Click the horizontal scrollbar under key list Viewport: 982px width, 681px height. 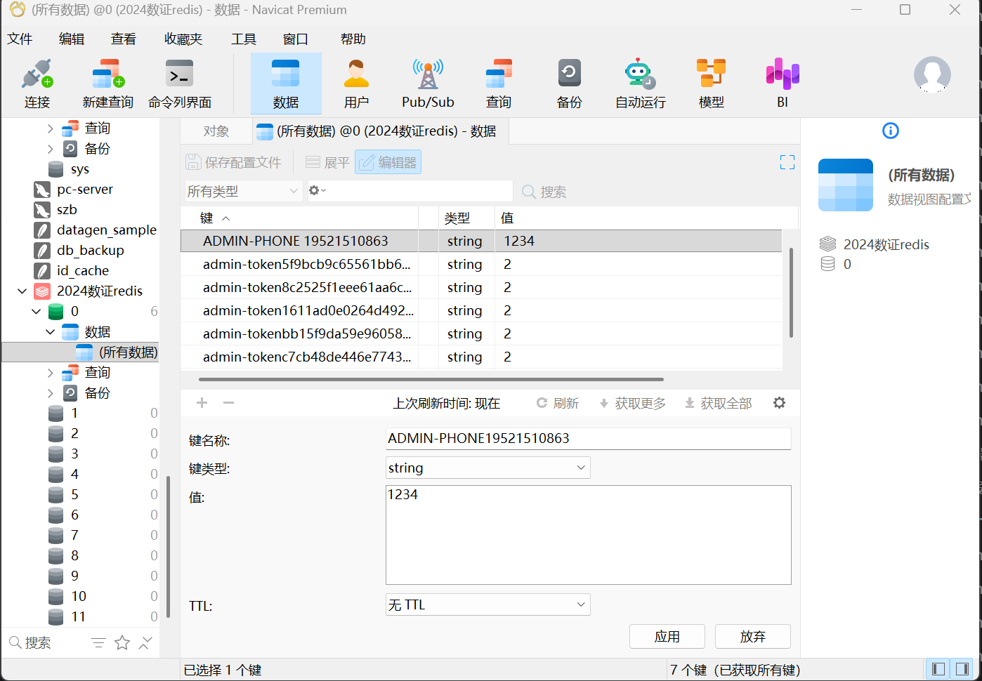click(x=431, y=379)
